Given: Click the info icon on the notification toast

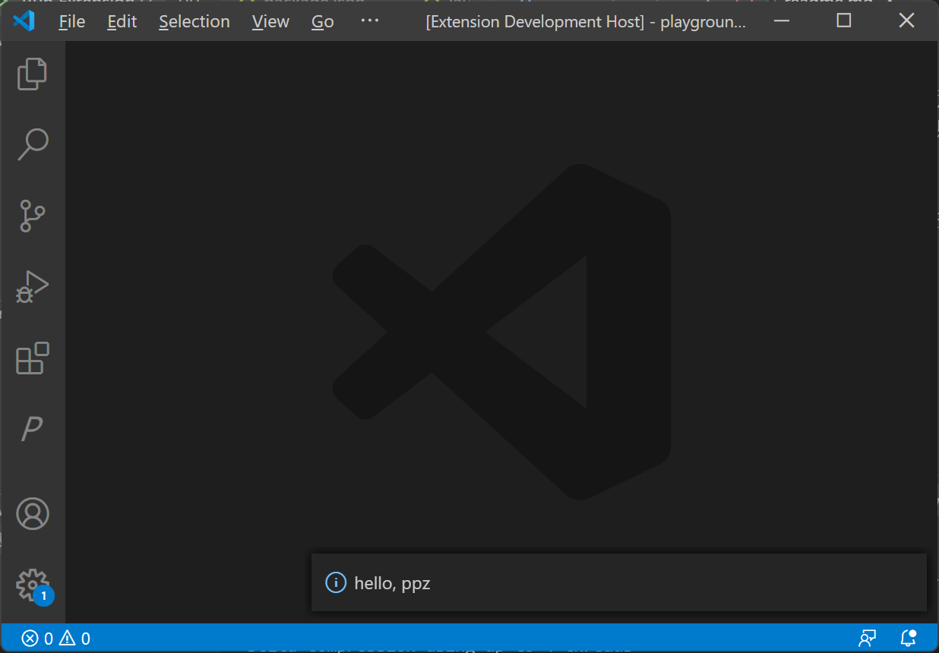Looking at the screenshot, I should tap(335, 582).
